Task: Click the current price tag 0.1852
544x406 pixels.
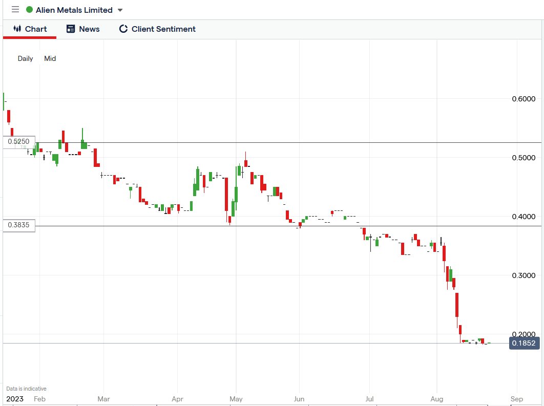Action: [524, 343]
